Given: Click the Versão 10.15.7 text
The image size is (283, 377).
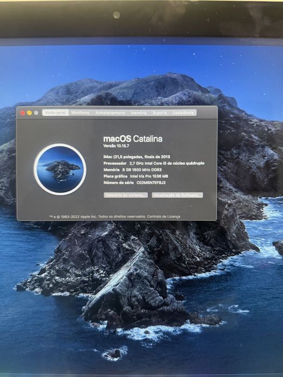Looking at the screenshot, I should pyautogui.click(x=116, y=146).
